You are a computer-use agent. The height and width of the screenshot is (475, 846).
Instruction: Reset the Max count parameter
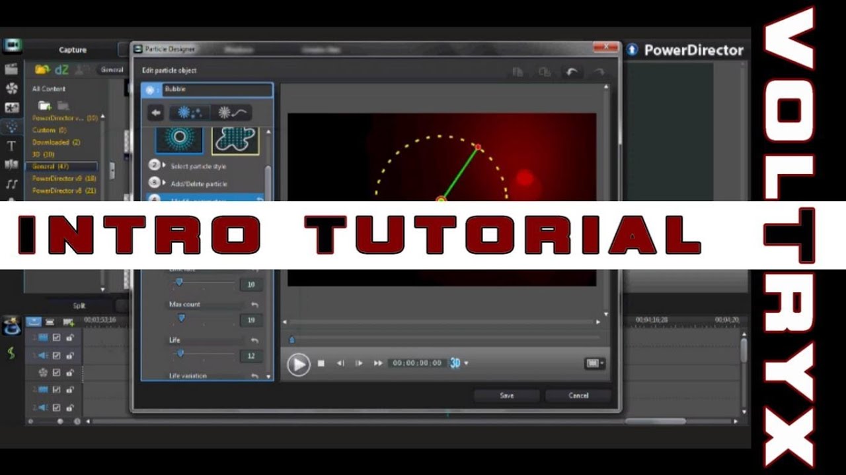click(x=255, y=305)
